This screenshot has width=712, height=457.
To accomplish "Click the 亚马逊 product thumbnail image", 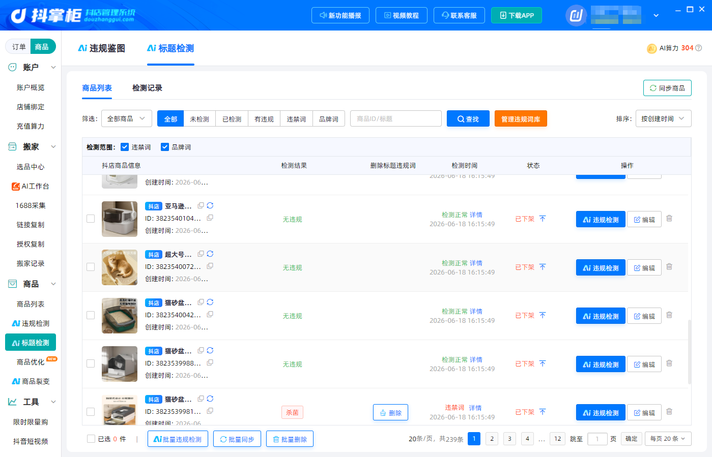I will pyautogui.click(x=120, y=219).
